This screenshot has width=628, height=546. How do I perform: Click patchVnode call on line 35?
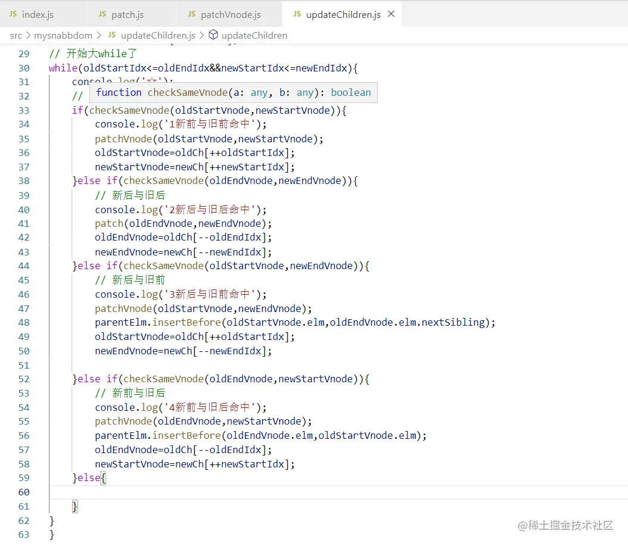[209, 139]
